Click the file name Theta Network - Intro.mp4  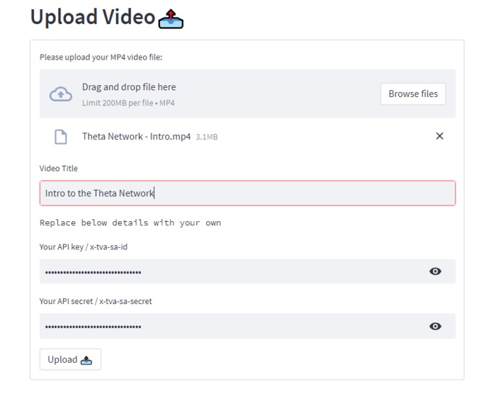tap(136, 137)
